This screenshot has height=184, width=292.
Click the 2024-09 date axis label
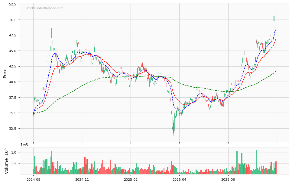pos(33,179)
